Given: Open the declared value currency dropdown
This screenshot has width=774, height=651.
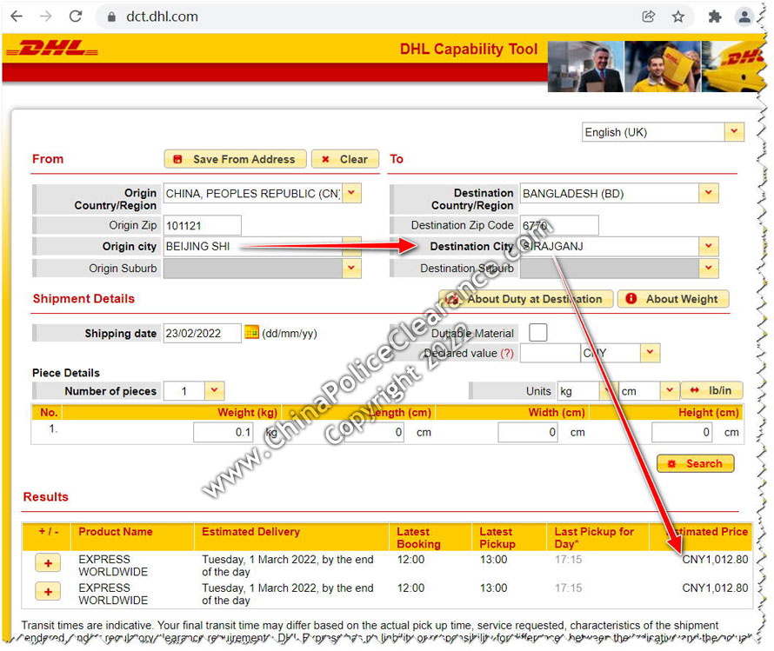Looking at the screenshot, I should 651,353.
